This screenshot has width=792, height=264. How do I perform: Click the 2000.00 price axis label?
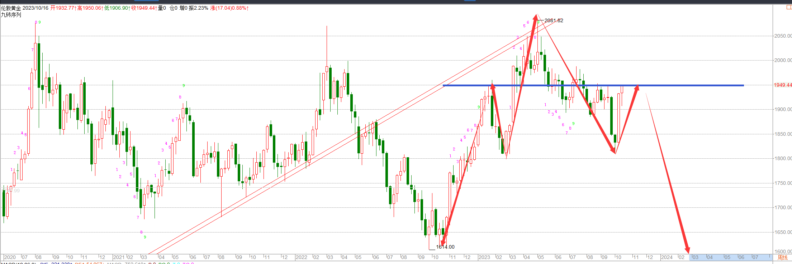tap(783, 60)
